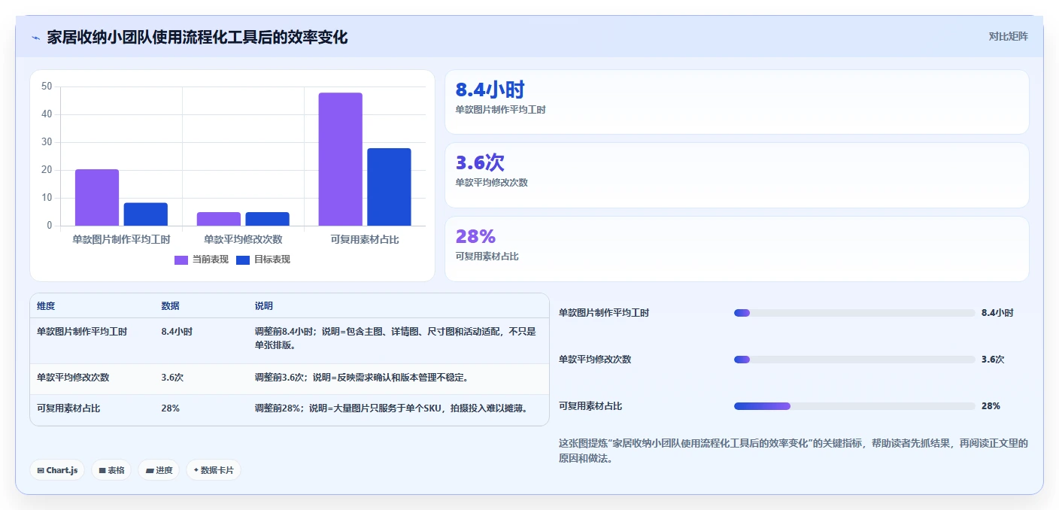Select table row cell 可复用素材占比
The image size is (1059, 510).
point(68,408)
